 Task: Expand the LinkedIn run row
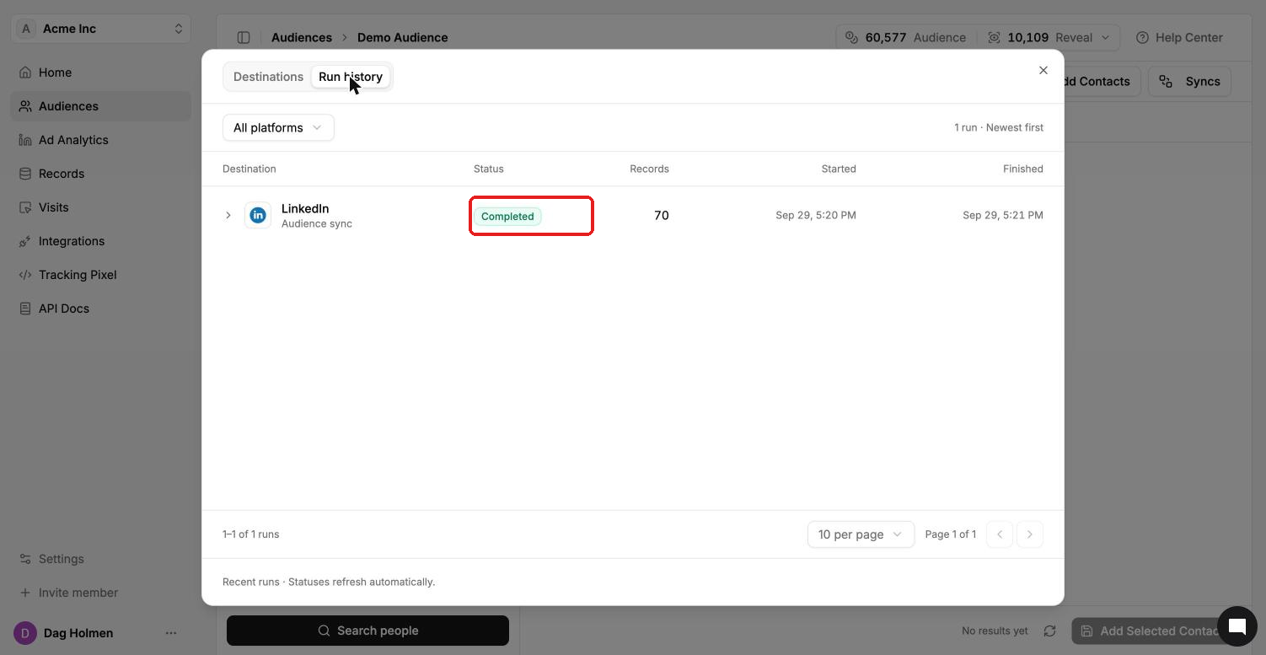coord(228,215)
